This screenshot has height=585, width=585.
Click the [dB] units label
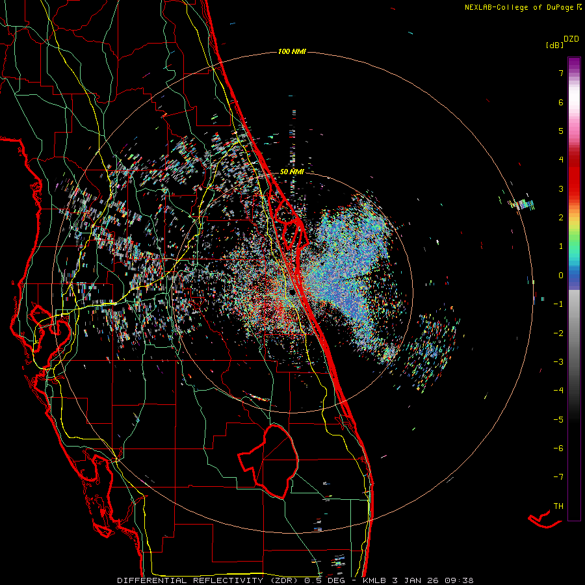[555, 45]
